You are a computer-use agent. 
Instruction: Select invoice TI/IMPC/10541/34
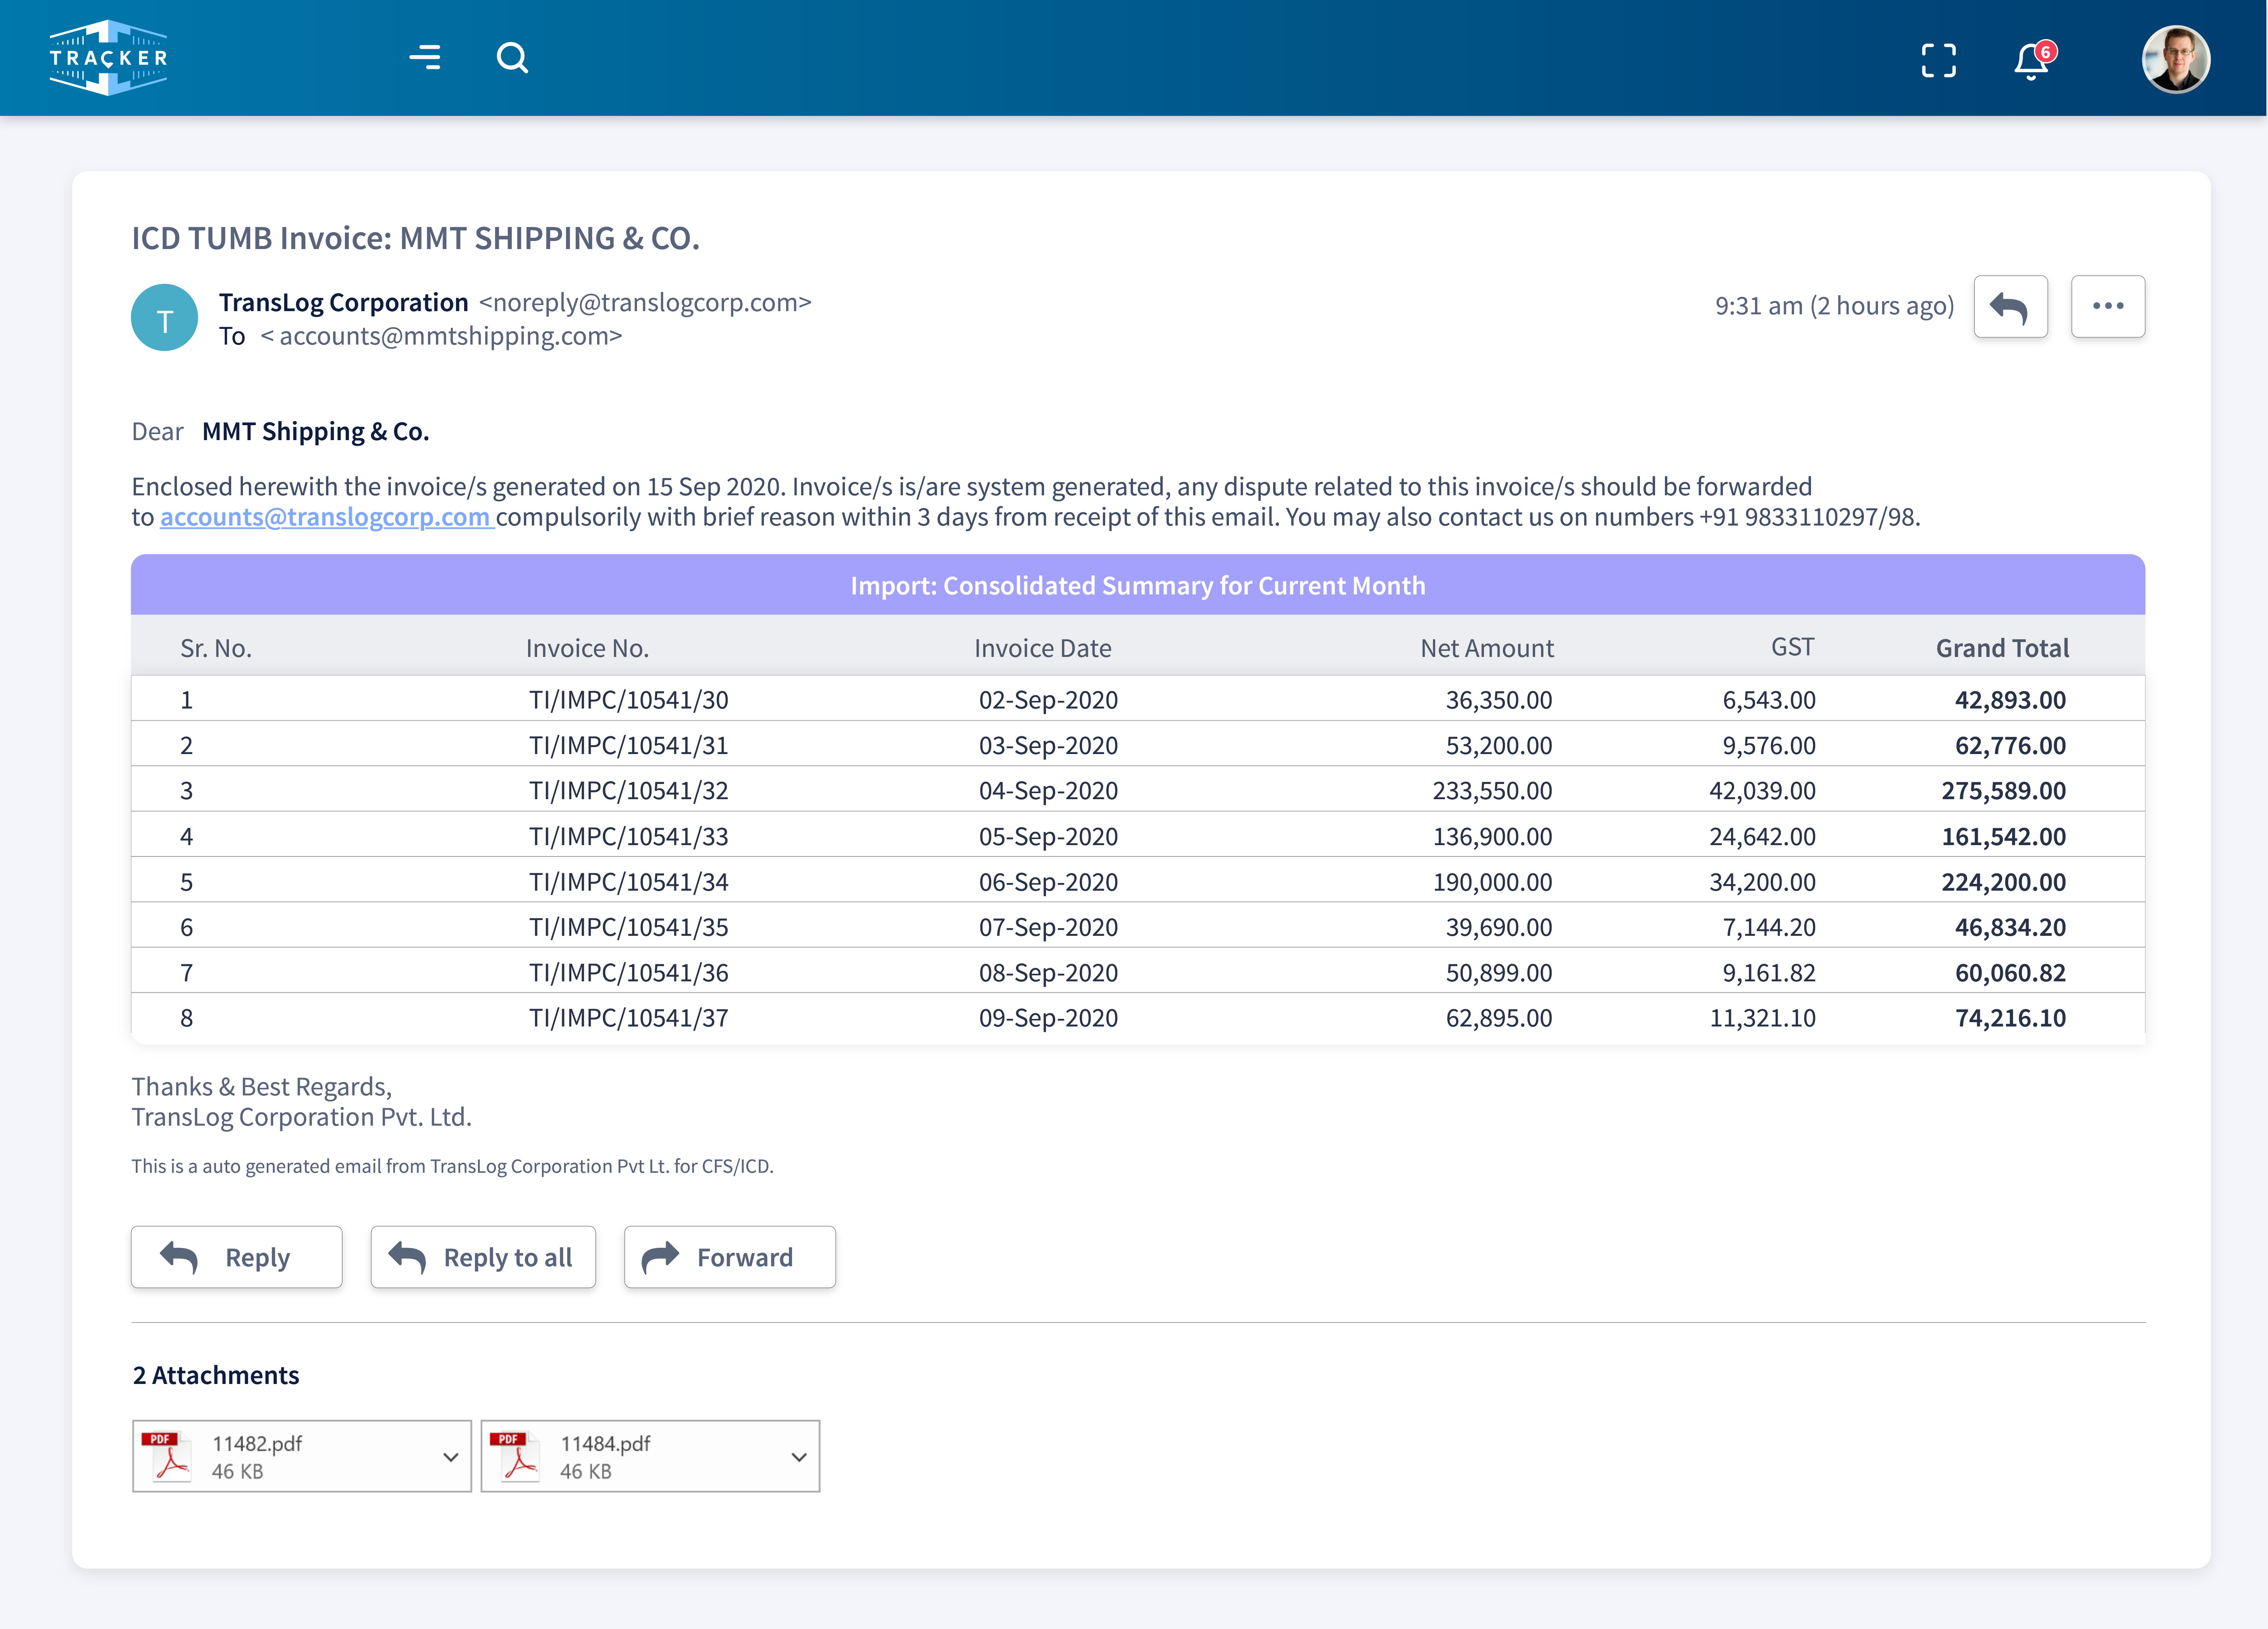628,882
